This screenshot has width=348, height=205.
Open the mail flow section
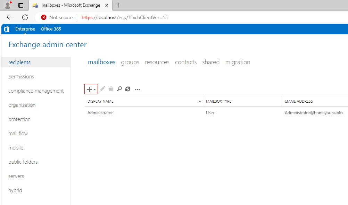(x=18, y=134)
